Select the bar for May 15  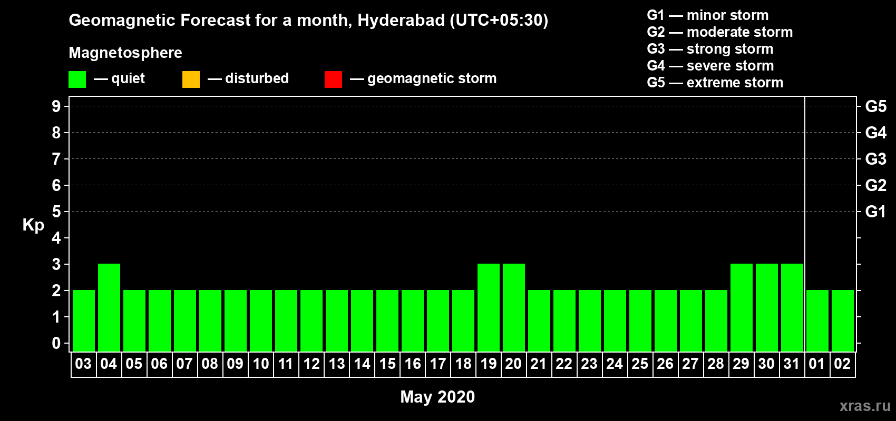click(x=387, y=320)
